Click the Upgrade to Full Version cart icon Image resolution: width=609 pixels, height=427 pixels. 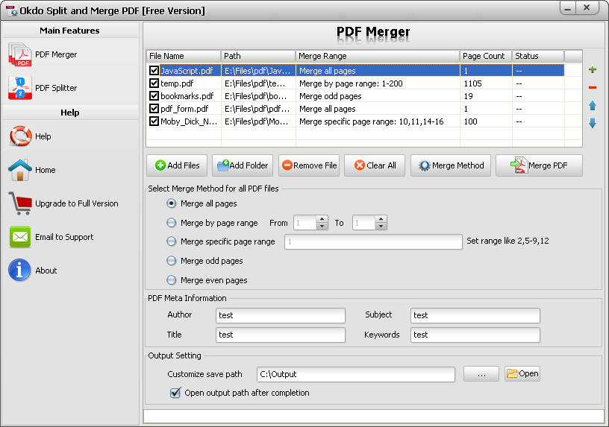tap(20, 203)
